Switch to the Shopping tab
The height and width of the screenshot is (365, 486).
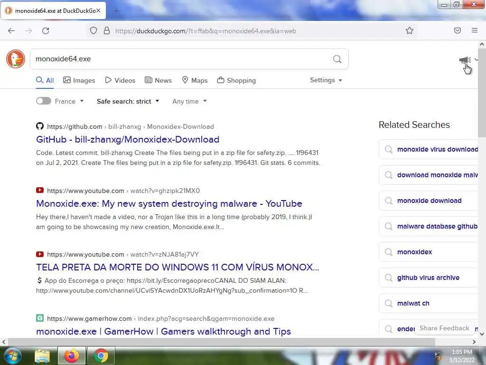[236, 80]
